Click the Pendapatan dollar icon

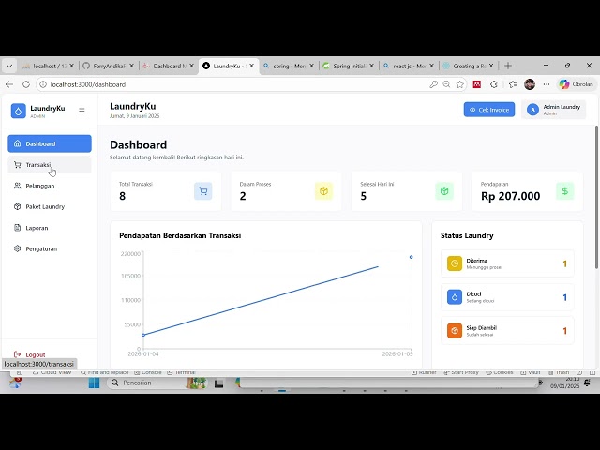tap(564, 191)
